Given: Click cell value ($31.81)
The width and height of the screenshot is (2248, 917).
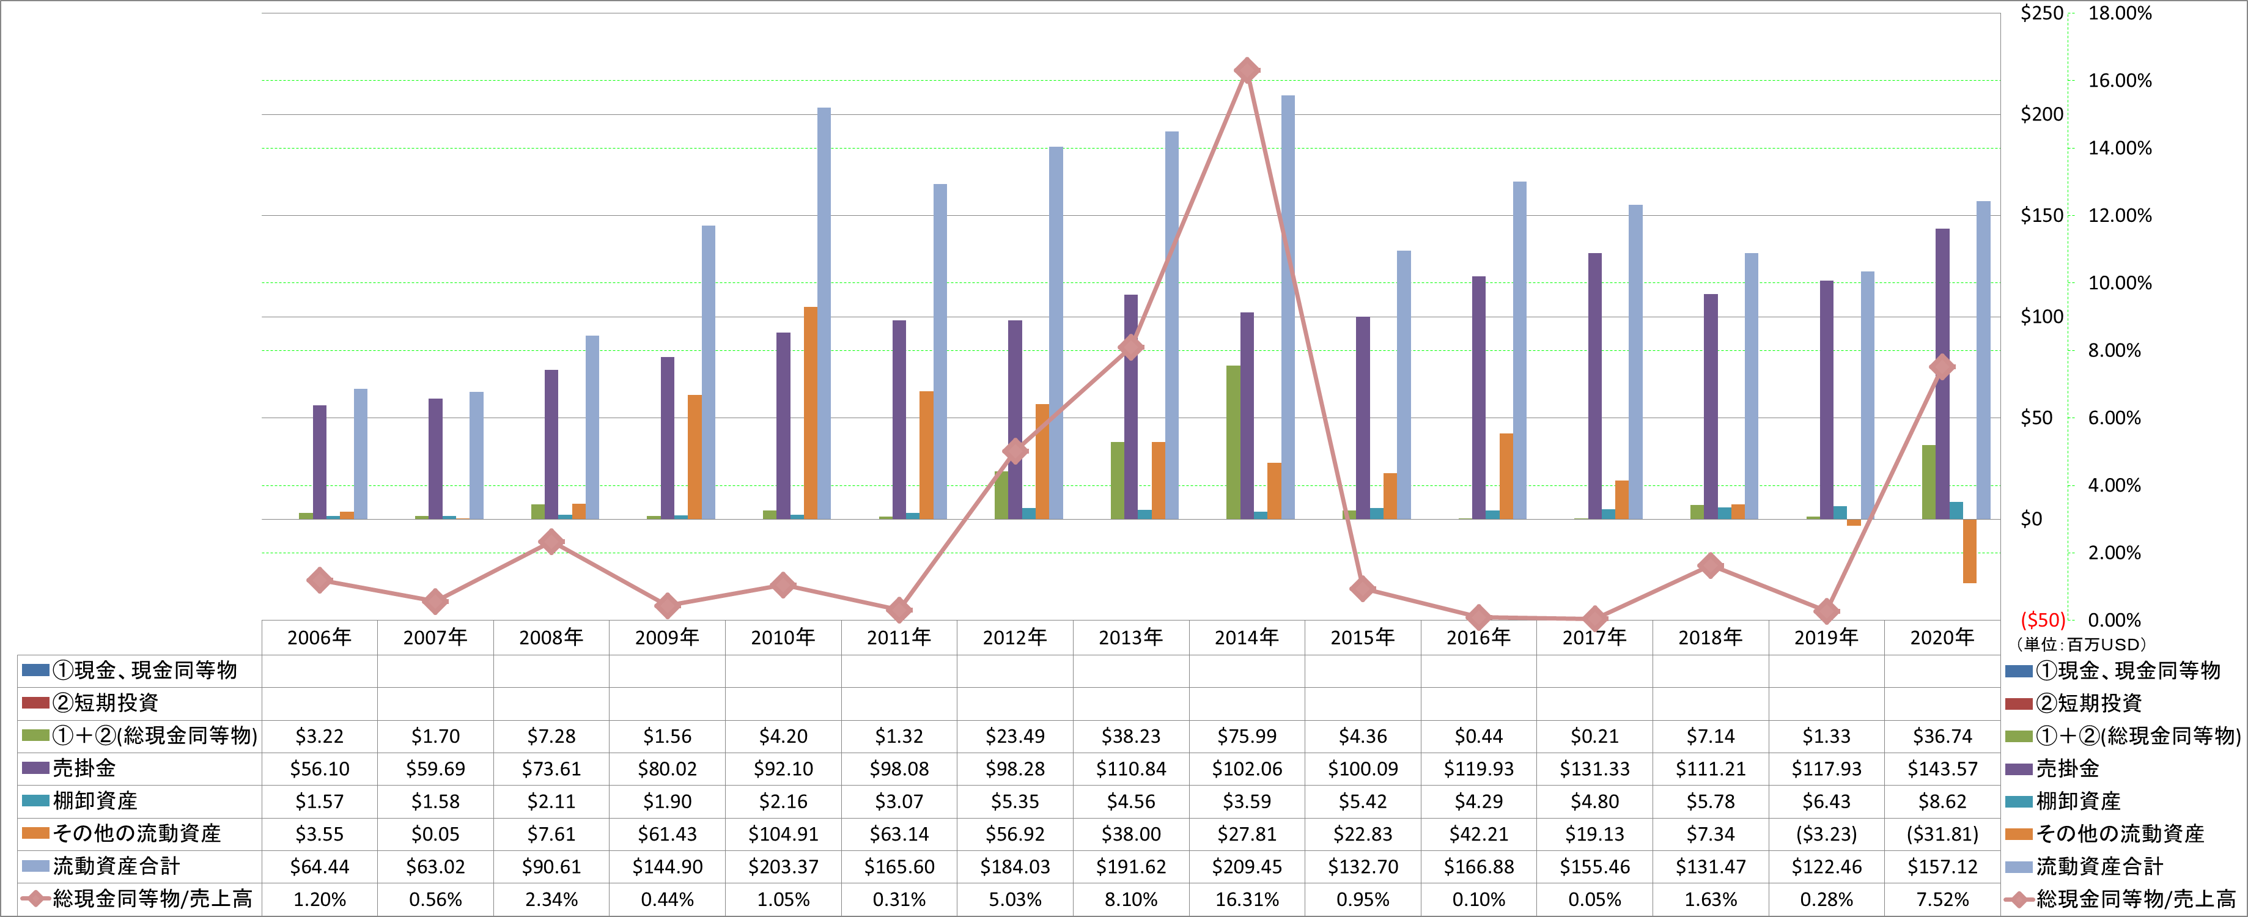Looking at the screenshot, I should tap(1942, 834).
